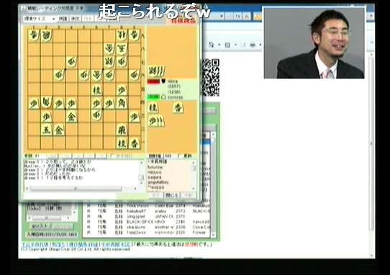The height and width of the screenshot is (275, 390).
Task: Select the 桂 knight on board beside the 香 lance
Action: click(122, 143)
